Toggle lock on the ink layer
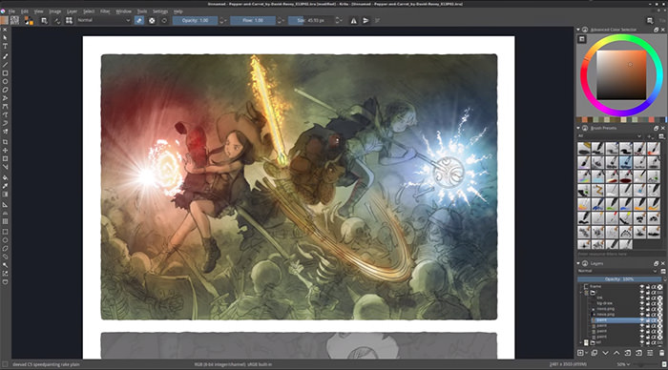The height and width of the screenshot is (370, 668). pos(648,298)
